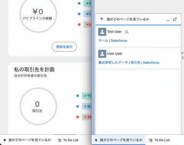Open the To Do List tab beside active tab
The width and height of the screenshot is (184, 145).
(x=159, y=140)
